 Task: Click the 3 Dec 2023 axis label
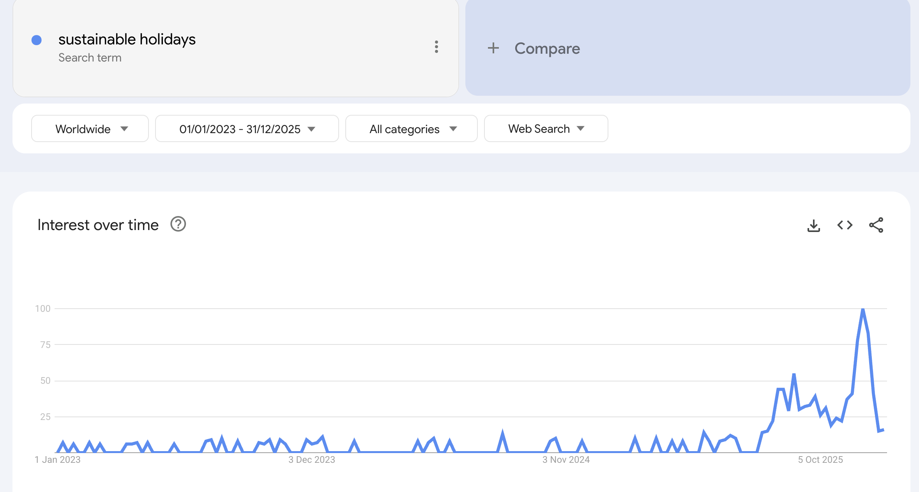(311, 459)
